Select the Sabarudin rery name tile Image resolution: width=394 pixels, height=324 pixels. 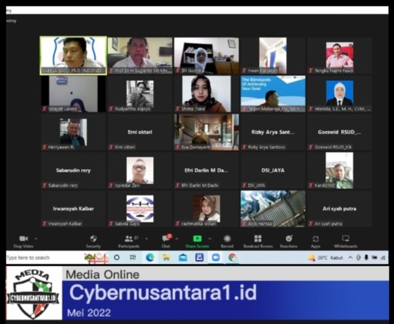[73, 170]
